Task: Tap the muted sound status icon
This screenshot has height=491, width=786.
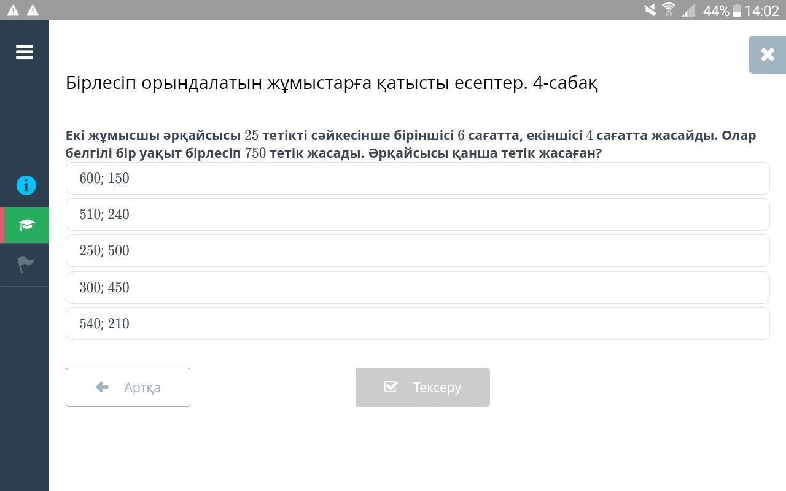Action: 650,10
